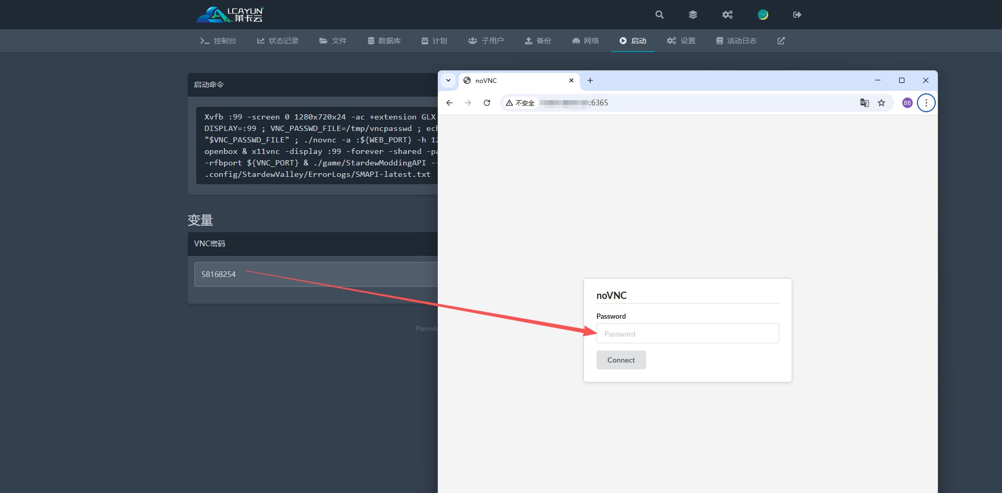Open the 文件 files tab

[333, 41]
